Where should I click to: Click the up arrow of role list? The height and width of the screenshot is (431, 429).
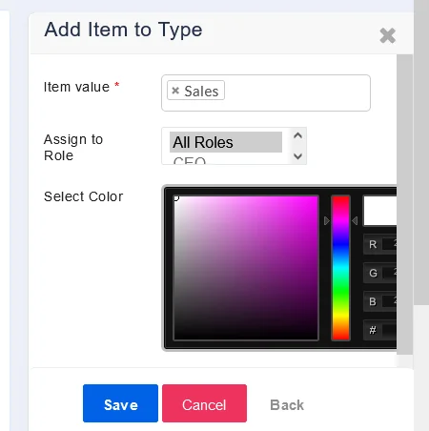pyautogui.click(x=297, y=135)
